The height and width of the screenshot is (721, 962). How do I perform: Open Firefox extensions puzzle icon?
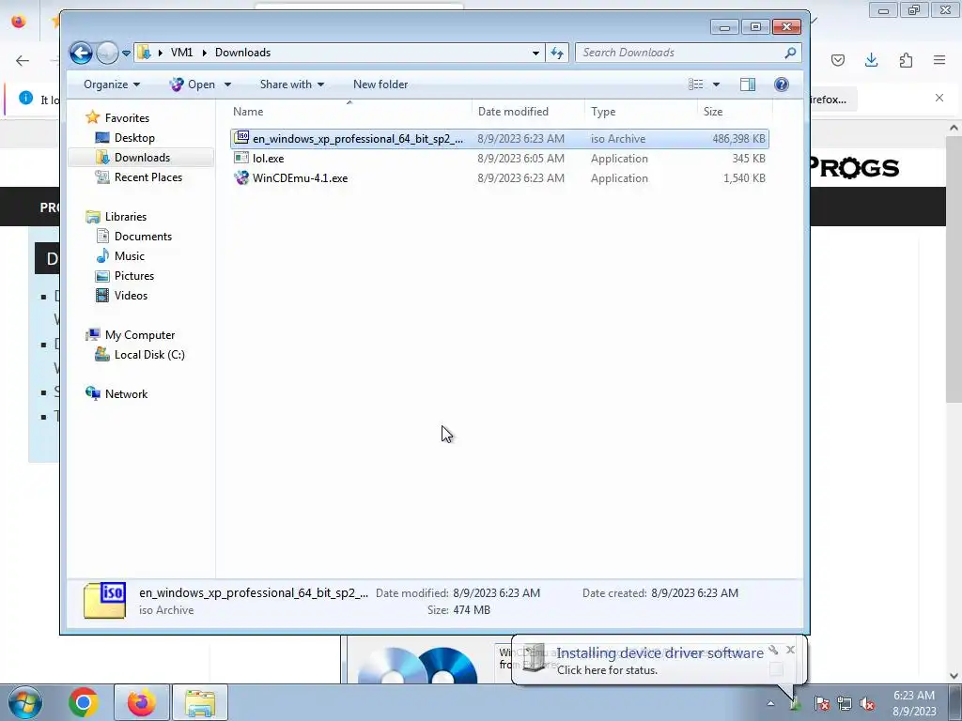[x=906, y=60]
